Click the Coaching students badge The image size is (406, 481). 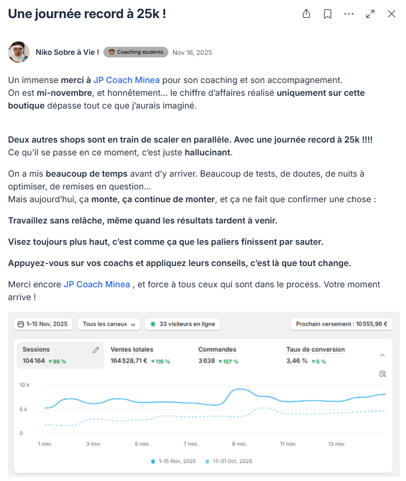click(136, 52)
